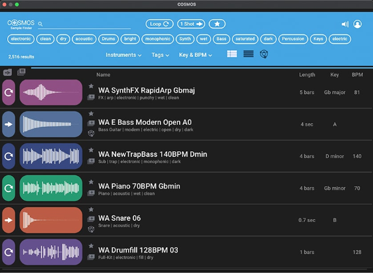Sort by the BPM column header
Screen dimensions: 373x274
coord(357,75)
